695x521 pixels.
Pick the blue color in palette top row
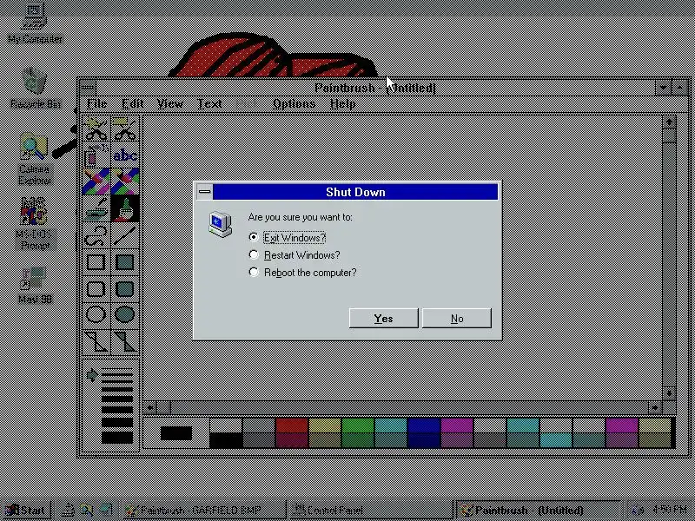point(424,425)
